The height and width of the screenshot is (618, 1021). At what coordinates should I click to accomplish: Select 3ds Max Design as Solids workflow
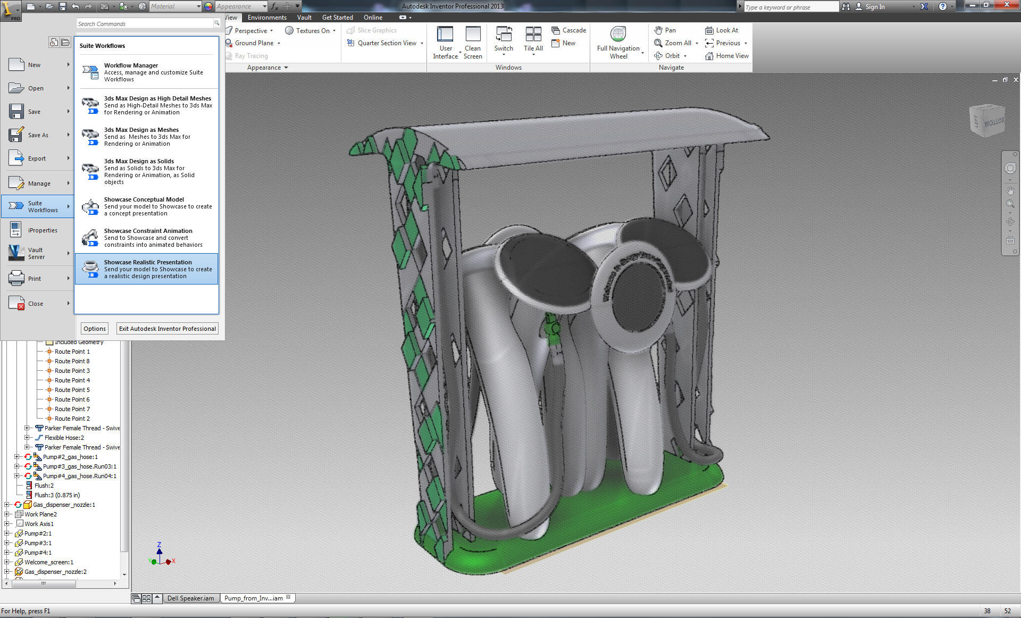coord(146,171)
